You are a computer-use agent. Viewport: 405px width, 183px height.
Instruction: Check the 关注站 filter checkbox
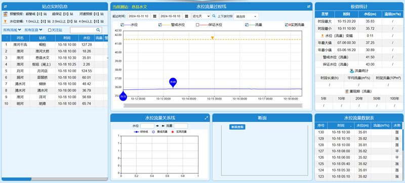coord(50,30)
